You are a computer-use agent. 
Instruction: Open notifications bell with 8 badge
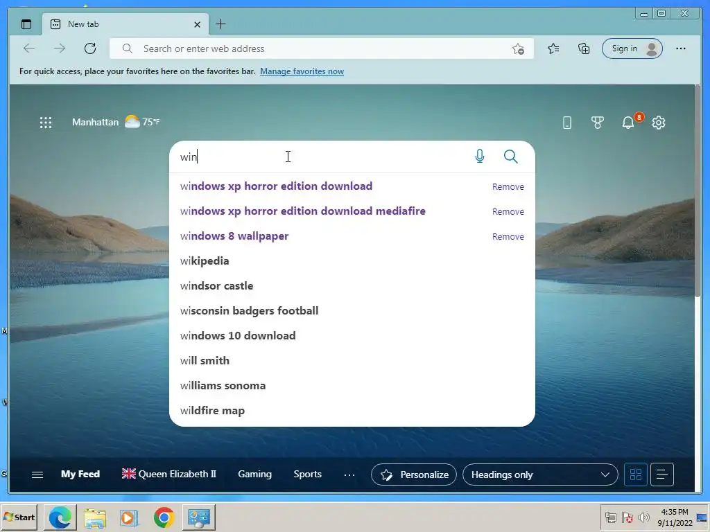click(628, 122)
